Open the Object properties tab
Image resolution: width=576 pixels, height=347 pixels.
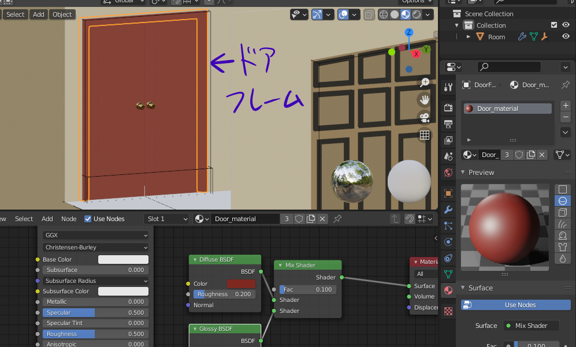coord(448,193)
